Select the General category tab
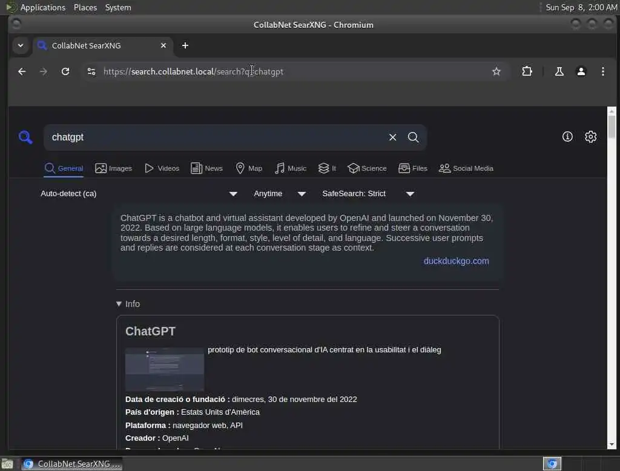 pyautogui.click(x=64, y=168)
